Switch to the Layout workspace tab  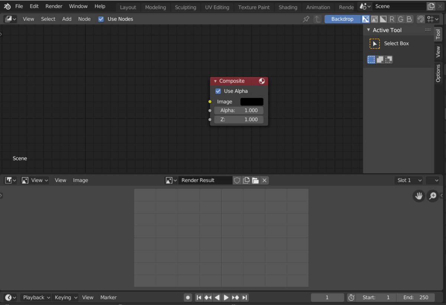coord(128,7)
